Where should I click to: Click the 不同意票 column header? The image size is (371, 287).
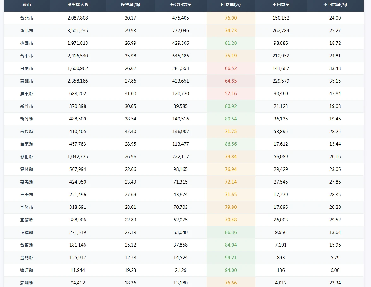281,4
